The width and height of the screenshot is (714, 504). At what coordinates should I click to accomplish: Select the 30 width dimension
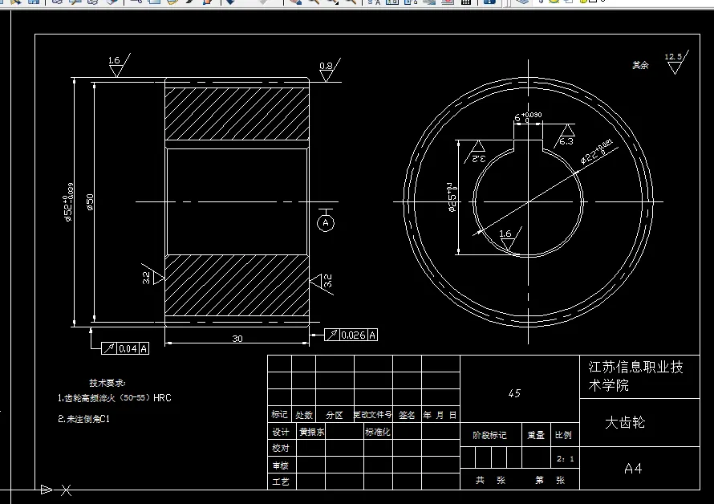click(237, 339)
